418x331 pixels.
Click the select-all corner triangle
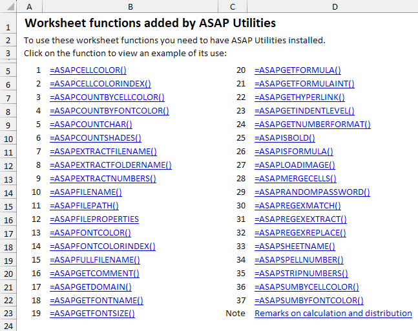tap(8, 6)
